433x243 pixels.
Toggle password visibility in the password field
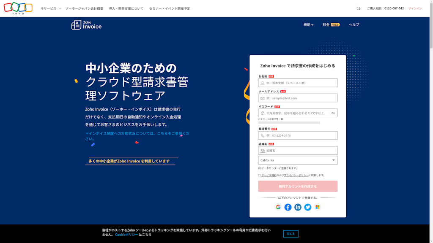[333, 113]
